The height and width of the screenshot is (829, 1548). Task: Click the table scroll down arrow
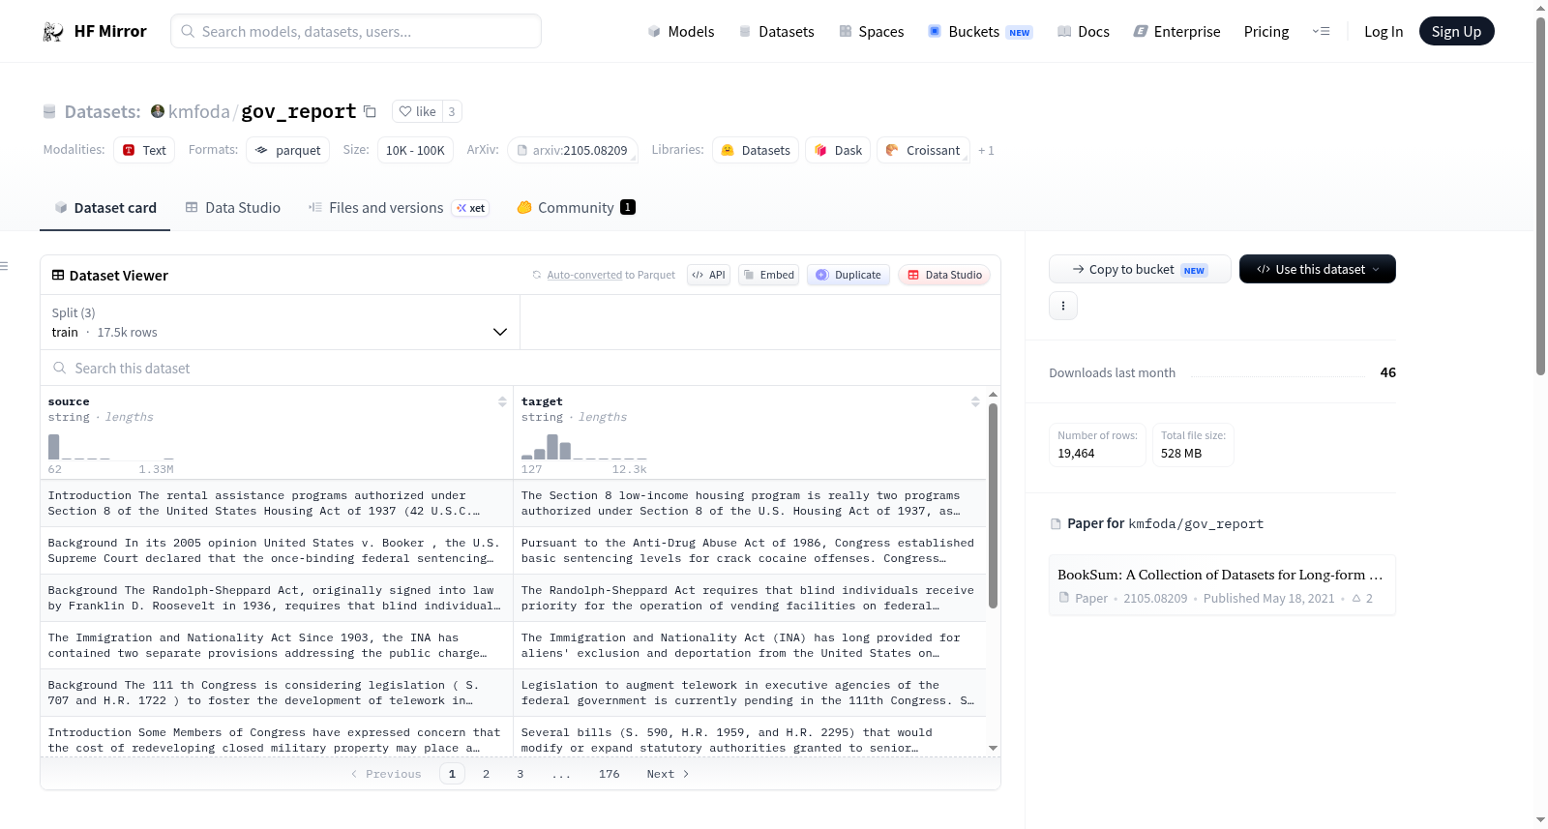993,748
